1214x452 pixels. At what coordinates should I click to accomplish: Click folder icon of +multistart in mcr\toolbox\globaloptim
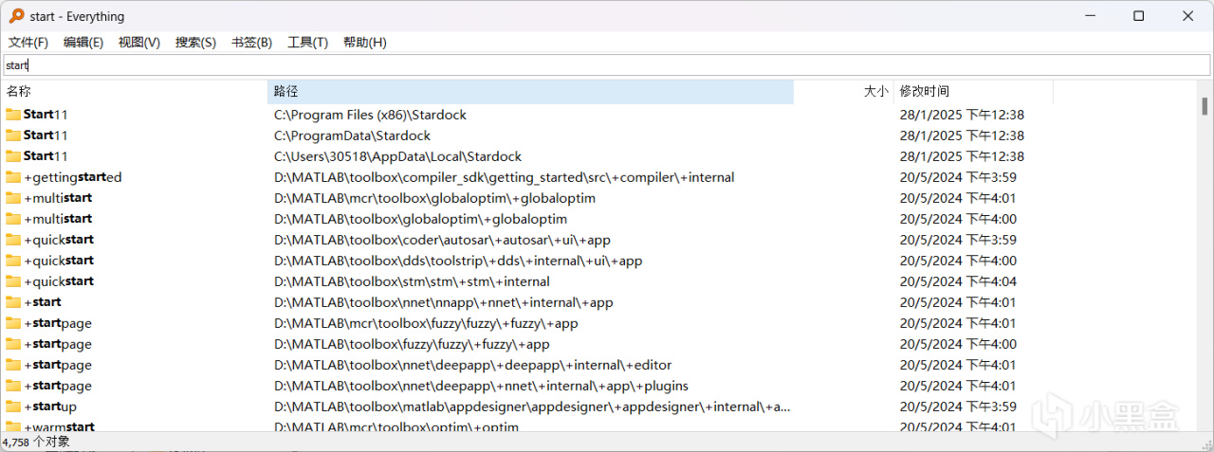(13, 198)
